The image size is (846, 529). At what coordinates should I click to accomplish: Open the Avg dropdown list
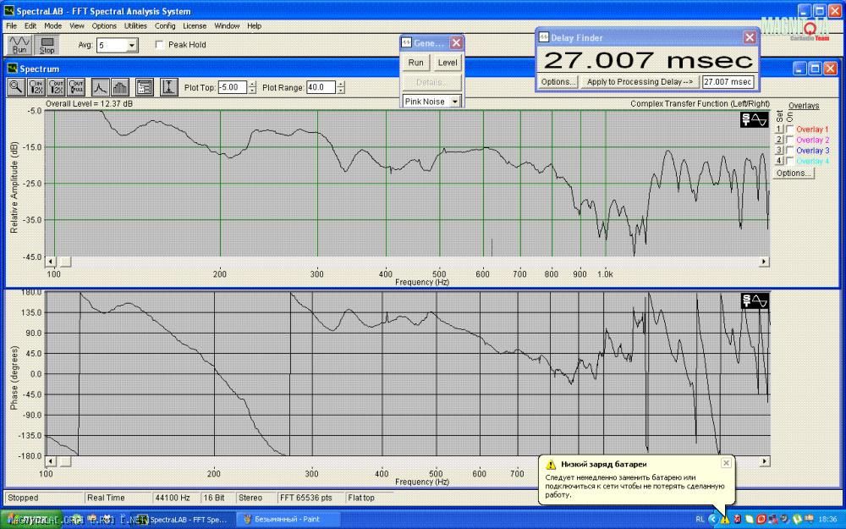point(131,46)
